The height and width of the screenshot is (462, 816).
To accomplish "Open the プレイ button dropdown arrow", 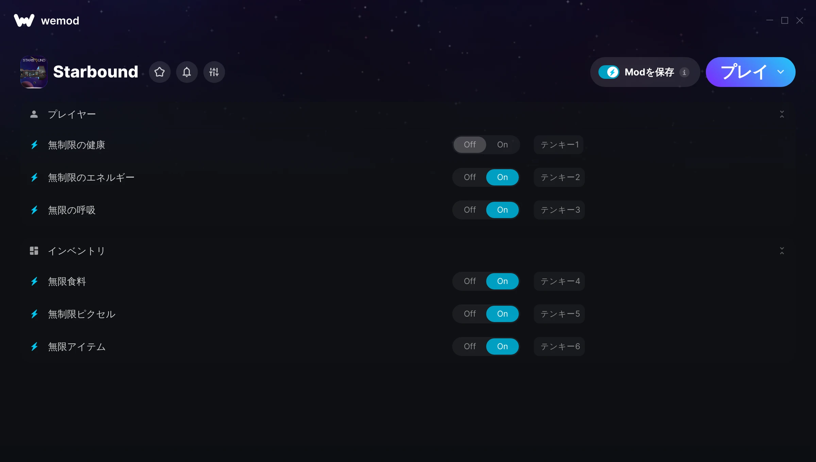I will 781,72.
